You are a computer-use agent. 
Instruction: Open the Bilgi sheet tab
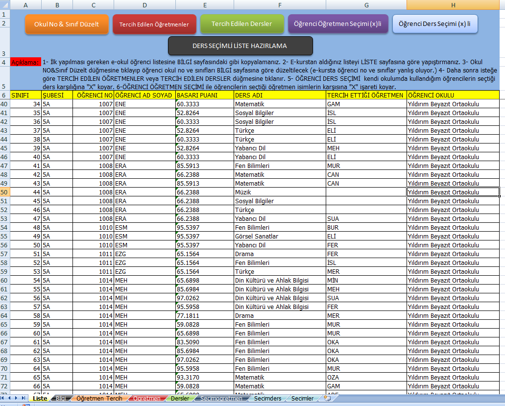[61, 398]
